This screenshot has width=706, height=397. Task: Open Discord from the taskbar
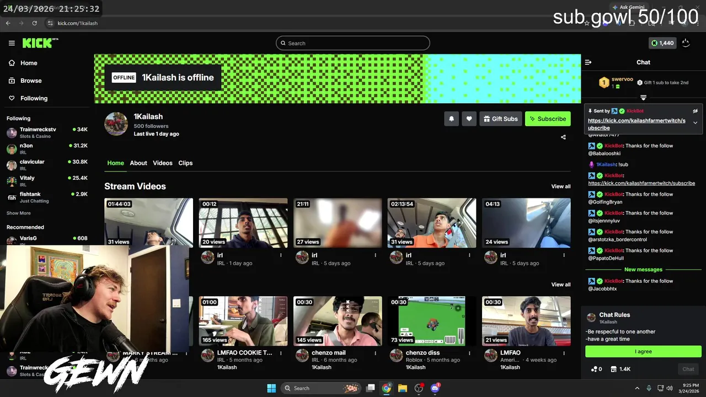435,388
